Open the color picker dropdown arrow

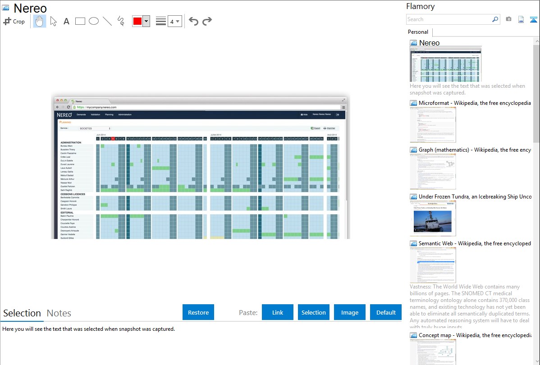146,21
